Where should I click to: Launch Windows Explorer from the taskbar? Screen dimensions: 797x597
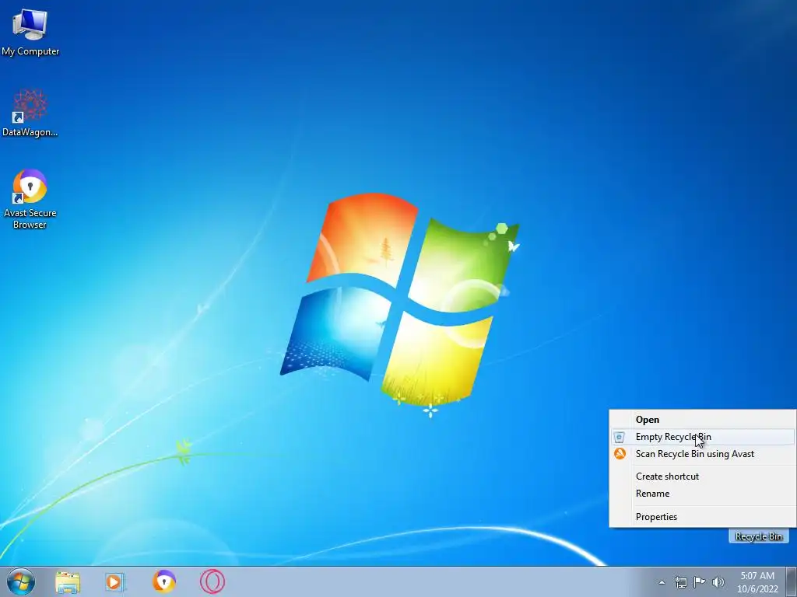coord(68,581)
